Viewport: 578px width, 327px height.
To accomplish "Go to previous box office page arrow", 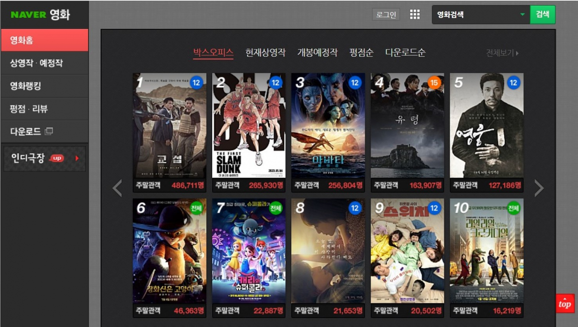I will [x=117, y=188].
